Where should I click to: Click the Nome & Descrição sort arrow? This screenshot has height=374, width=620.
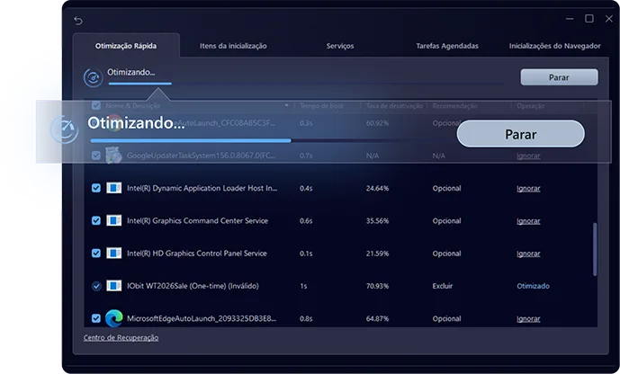tap(287, 106)
